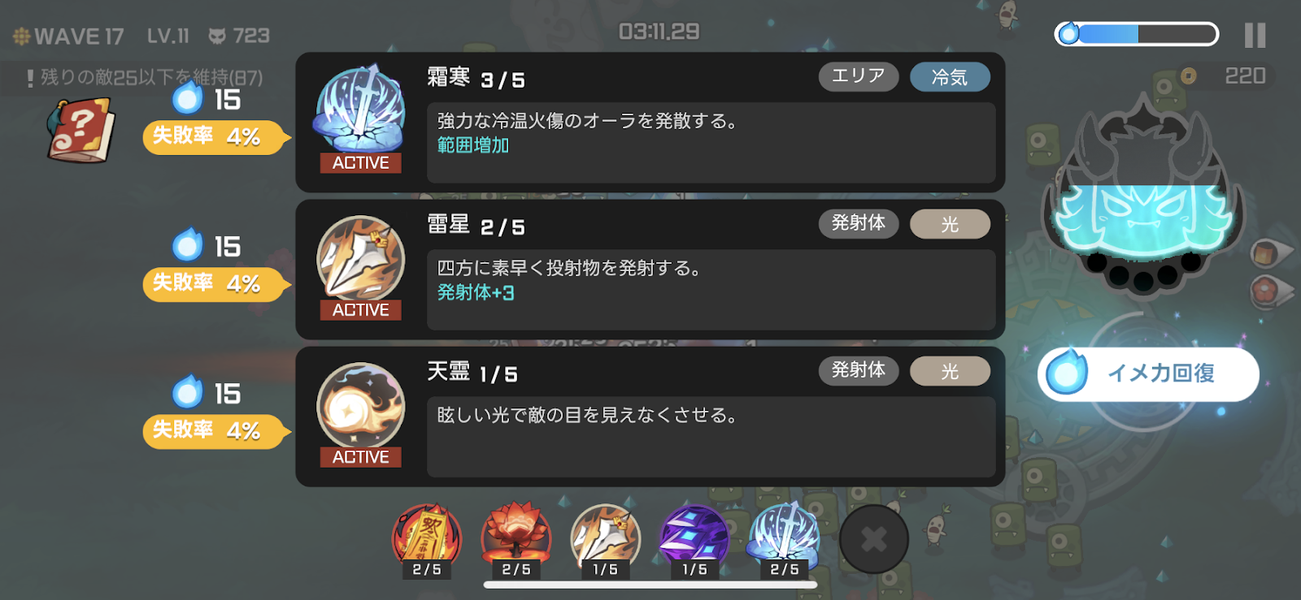Click the mana gauge bar at top

1137,34
